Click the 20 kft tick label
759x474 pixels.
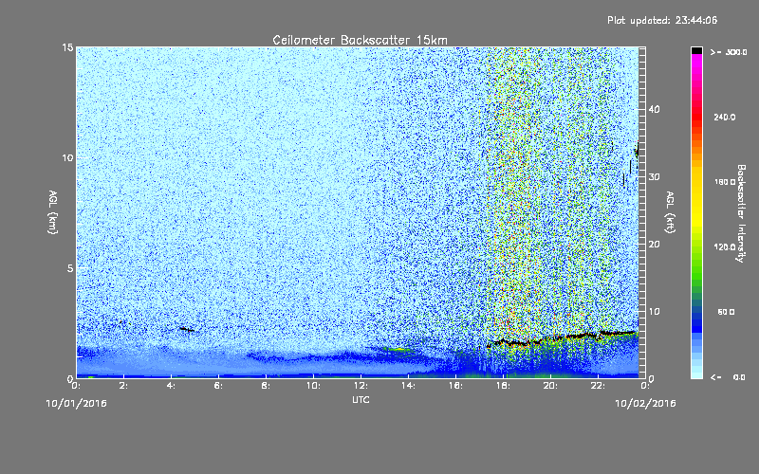tap(654, 245)
